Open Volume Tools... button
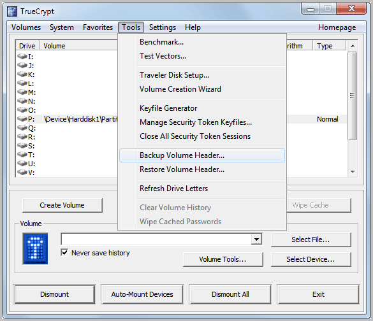This screenshot has width=373, height=321. pos(223,259)
